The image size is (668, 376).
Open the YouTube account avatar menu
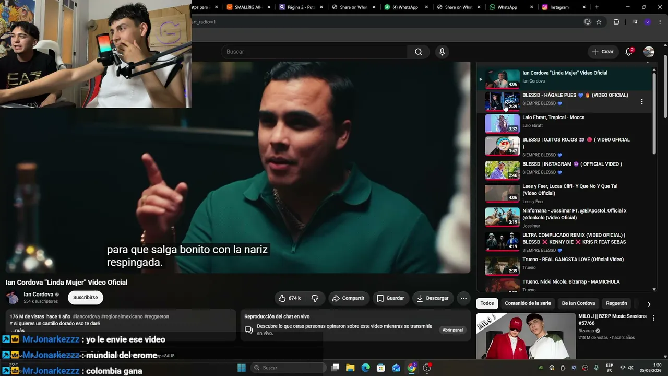[x=649, y=52]
